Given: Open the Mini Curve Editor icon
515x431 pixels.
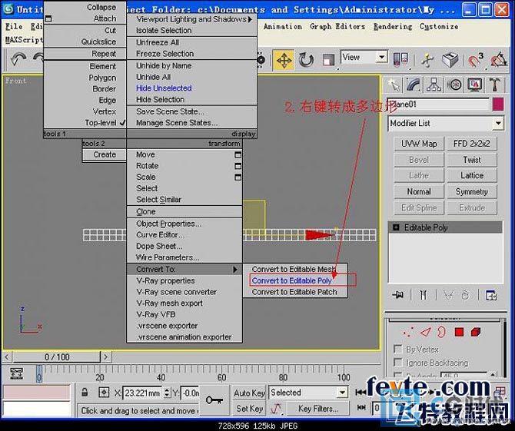Looking at the screenshot, I should 16,373.
